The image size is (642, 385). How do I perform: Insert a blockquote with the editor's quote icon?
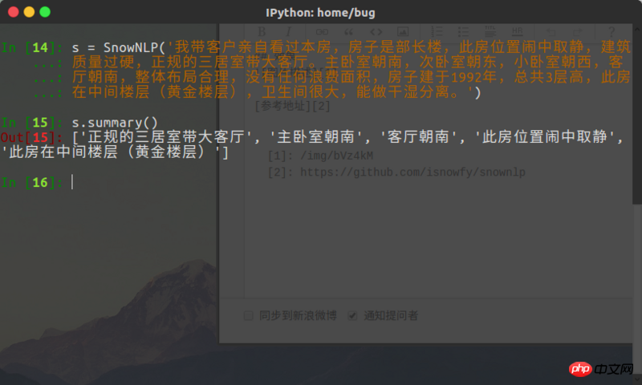click(x=349, y=31)
